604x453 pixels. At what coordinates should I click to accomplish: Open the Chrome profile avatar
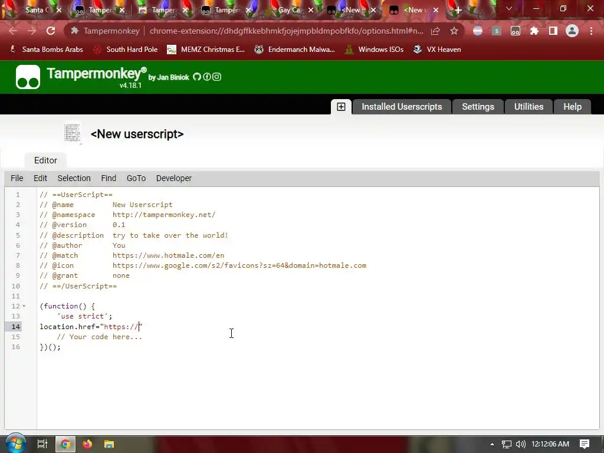pyautogui.click(x=572, y=31)
